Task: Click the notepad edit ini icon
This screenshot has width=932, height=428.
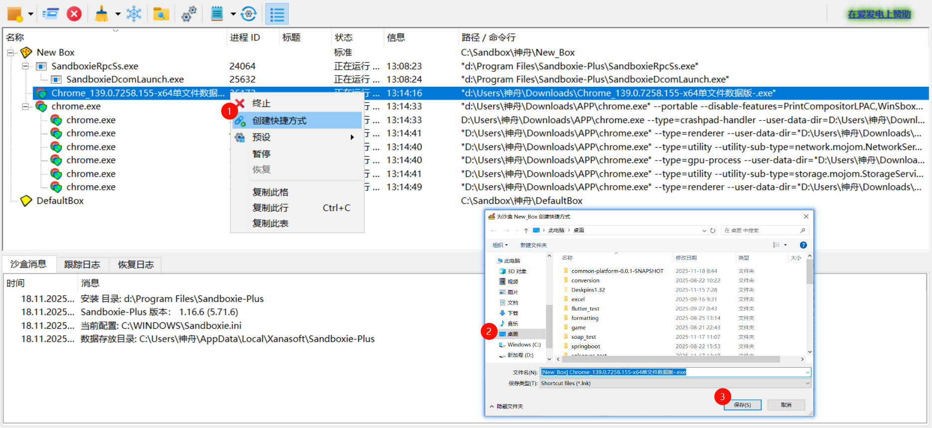Action: click(x=217, y=14)
